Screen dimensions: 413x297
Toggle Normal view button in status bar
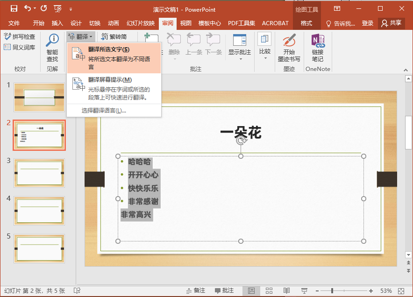click(x=251, y=290)
